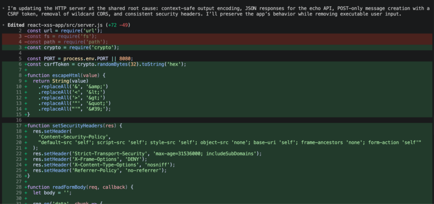Click the replaceAll '&gt;' line

pos(72,98)
